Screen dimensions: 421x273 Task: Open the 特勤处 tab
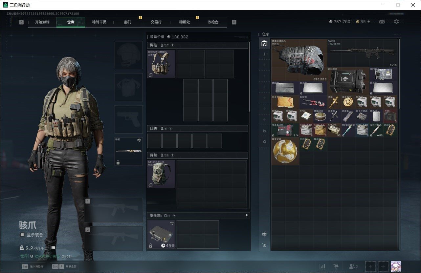[x=185, y=22]
